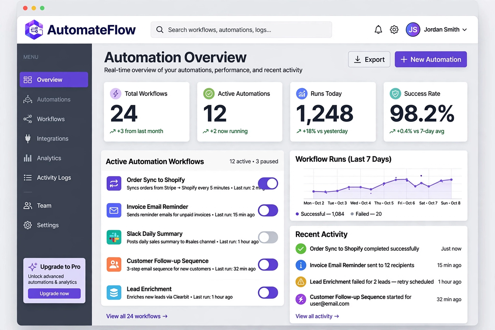
Task: Click the Failed legend dot in chart
Action: [352, 214]
